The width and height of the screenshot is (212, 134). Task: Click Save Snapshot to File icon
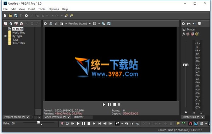[x=109, y=24]
